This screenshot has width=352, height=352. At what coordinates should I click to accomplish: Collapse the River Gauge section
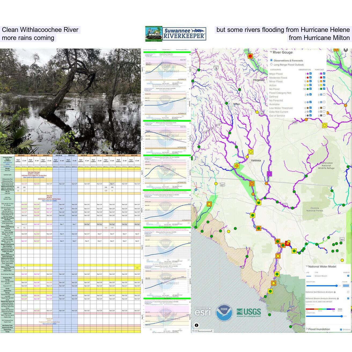[271, 52]
